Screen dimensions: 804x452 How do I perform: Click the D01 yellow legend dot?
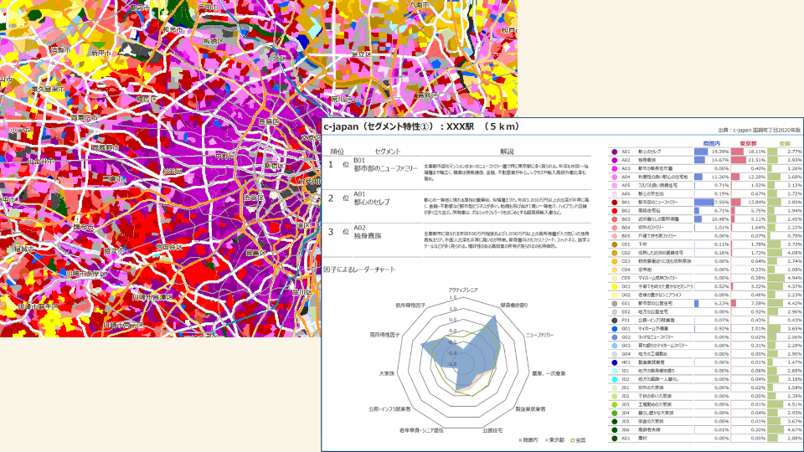614,286
